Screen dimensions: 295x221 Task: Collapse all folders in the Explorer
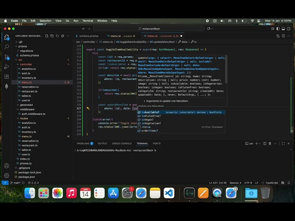(x=63, y=36)
